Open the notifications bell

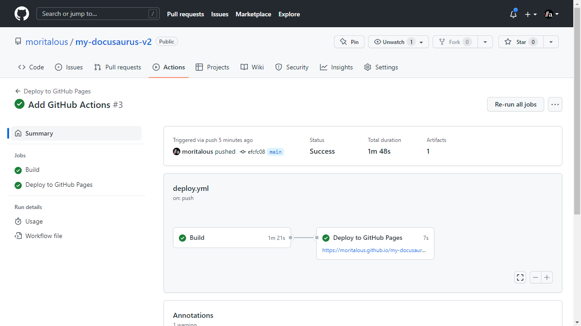(513, 14)
